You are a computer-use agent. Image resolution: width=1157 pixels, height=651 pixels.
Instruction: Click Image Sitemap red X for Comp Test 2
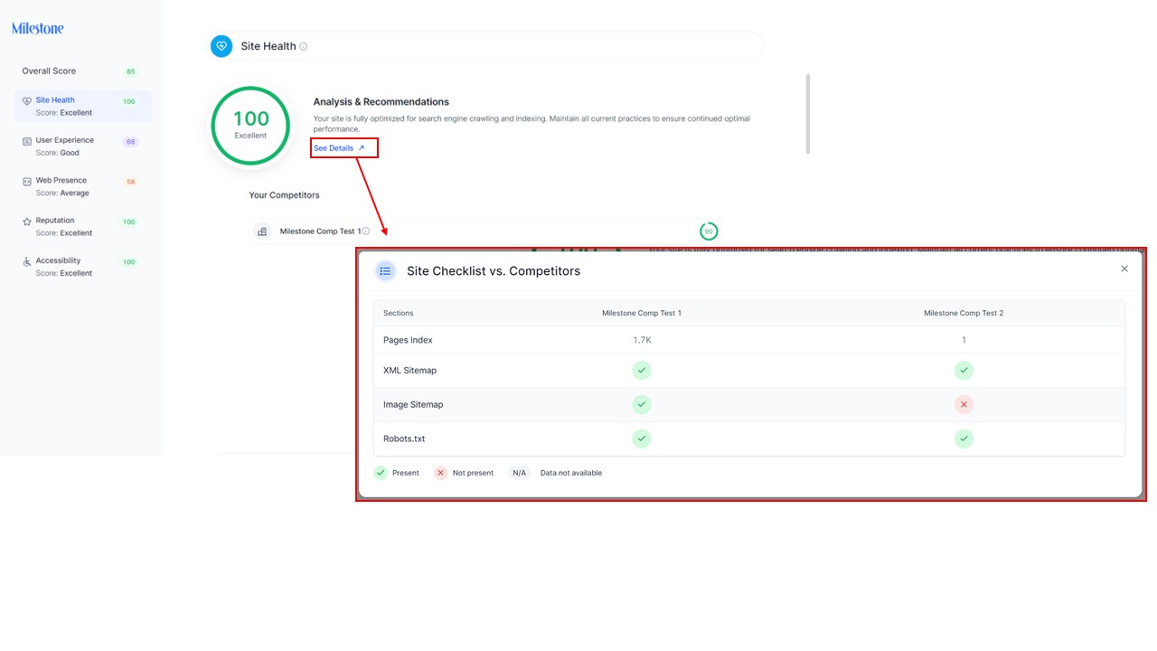click(964, 404)
